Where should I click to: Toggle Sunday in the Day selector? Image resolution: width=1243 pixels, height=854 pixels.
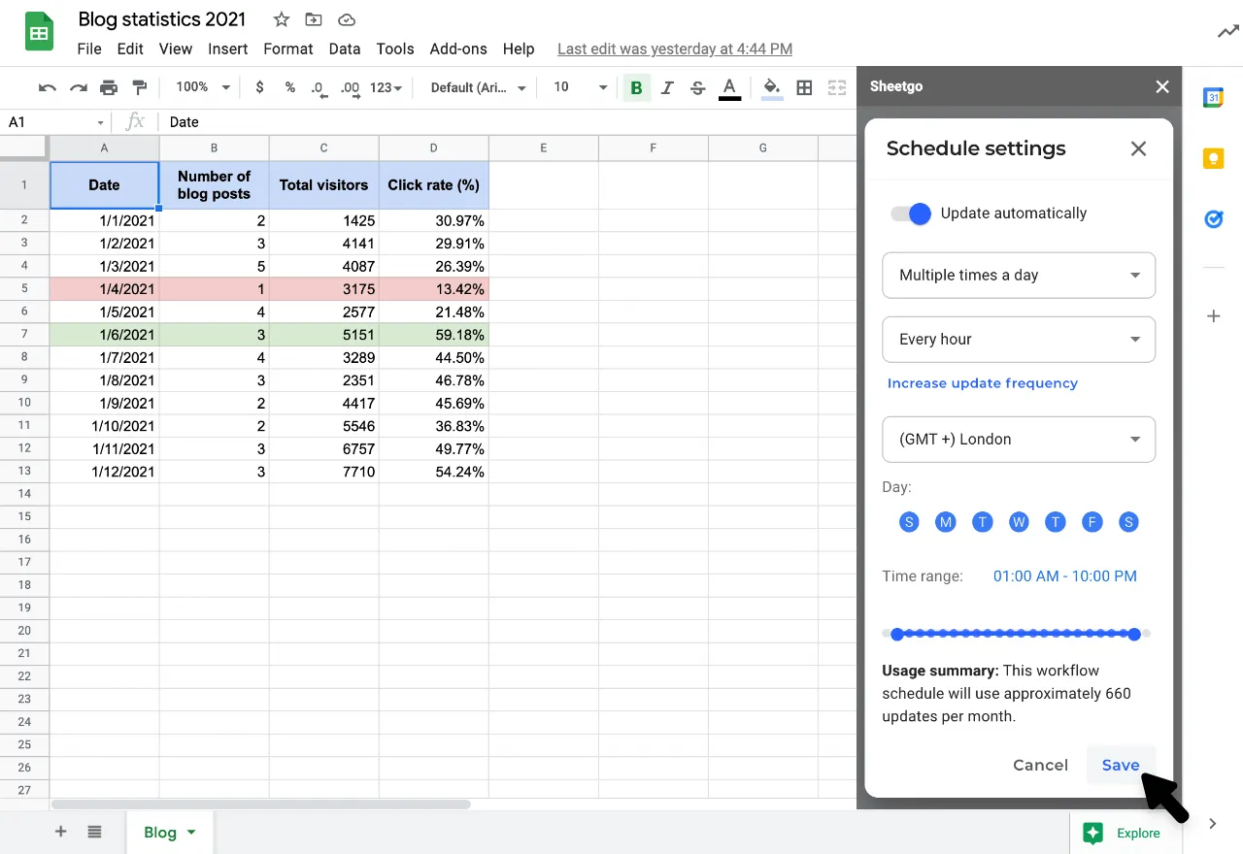point(909,522)
